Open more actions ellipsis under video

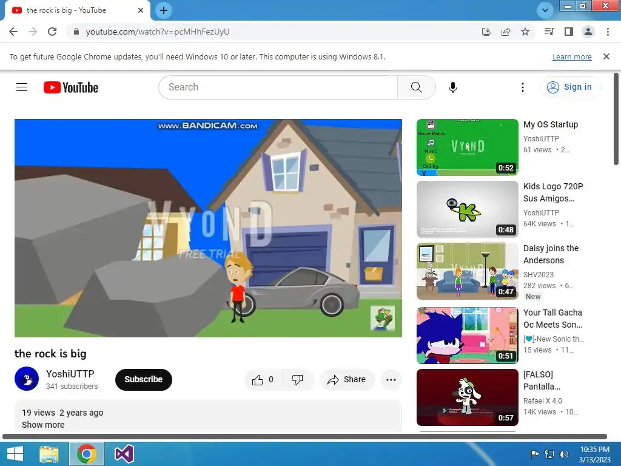[391, 380]
